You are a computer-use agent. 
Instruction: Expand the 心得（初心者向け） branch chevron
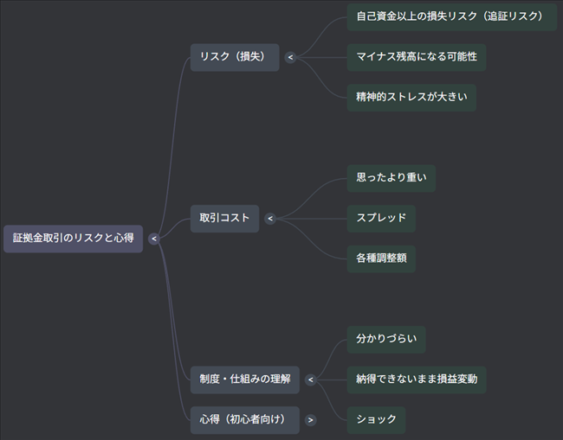click(x=310, y=420)
